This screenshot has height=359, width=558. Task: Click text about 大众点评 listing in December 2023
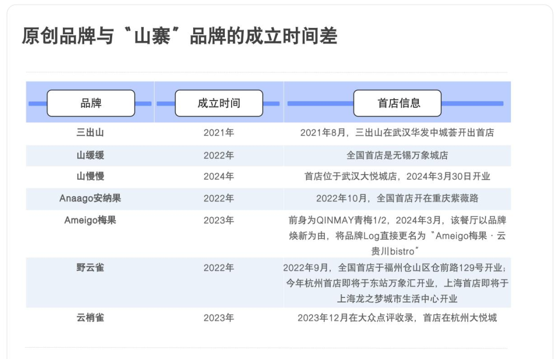397,318
